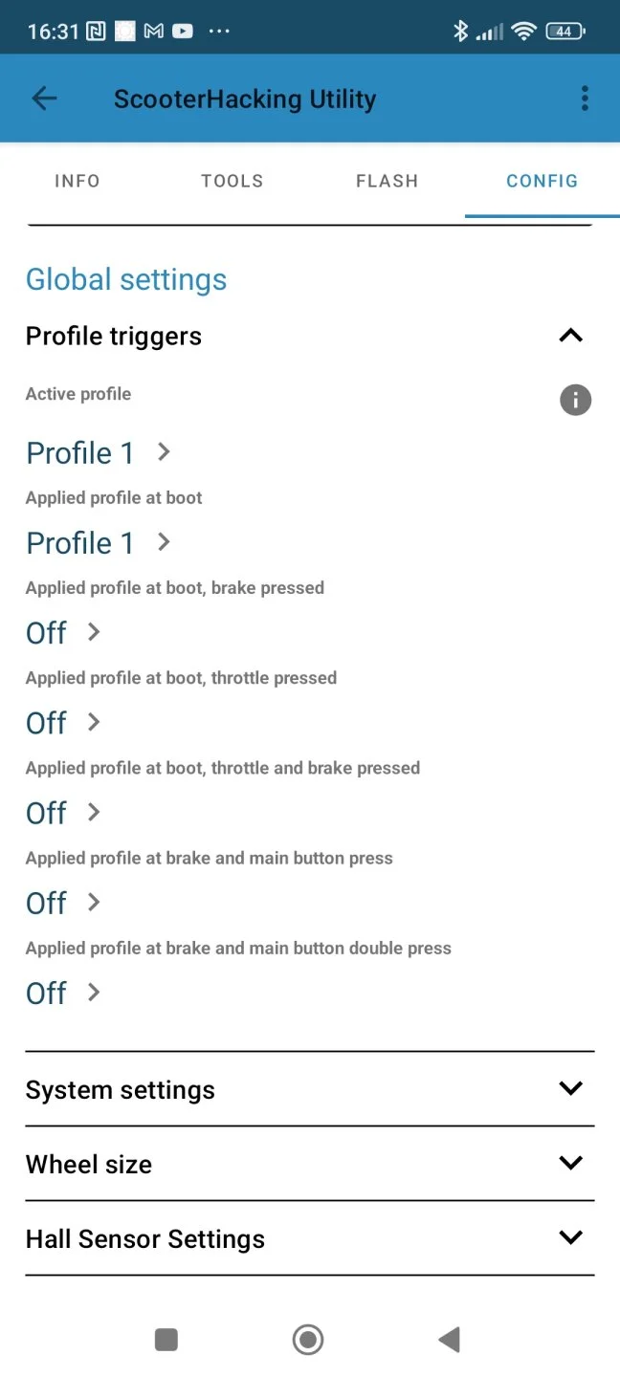Expand the Wheel size section
The height and width of the screenshot is (1377, 620).
(570, 1164)
